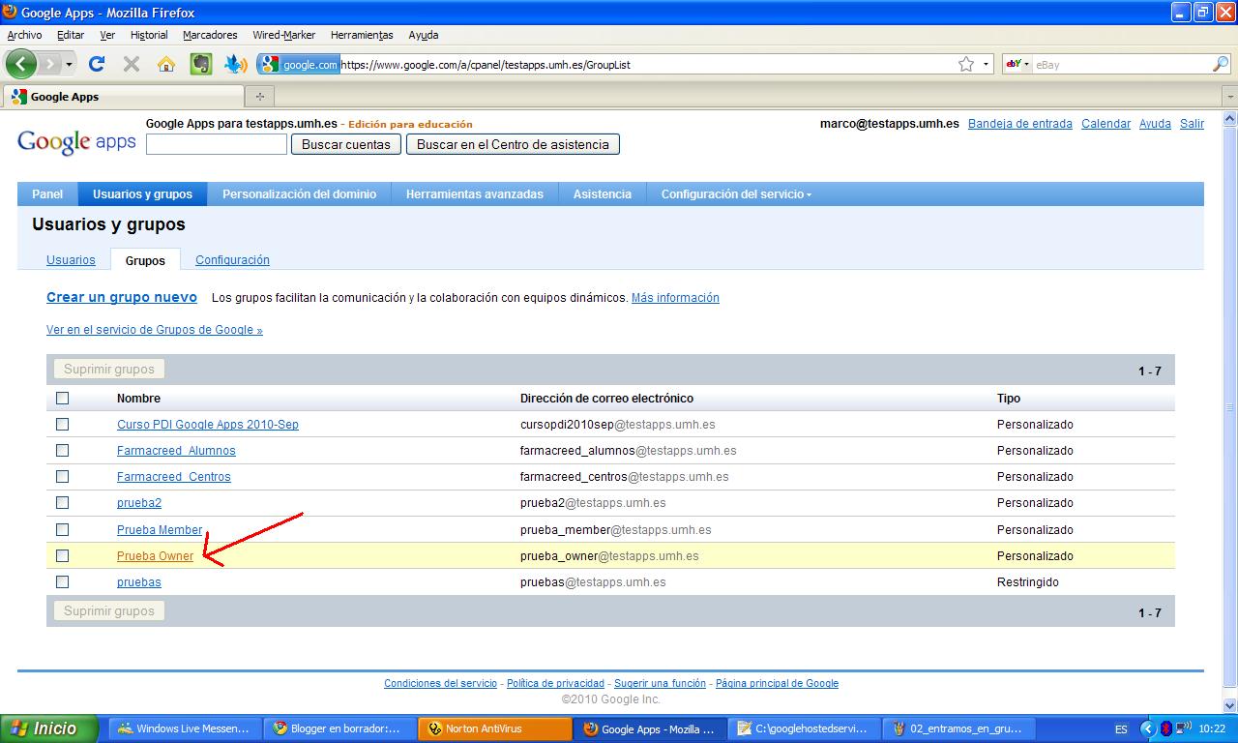Image resolution: width=1238 pixels, height=743 pixels.
Task: Open Herramientas avanzadas tab
Action: pyautogui.click(x=475, y=193)
